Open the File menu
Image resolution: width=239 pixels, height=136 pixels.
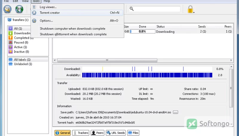pos(6,1)
